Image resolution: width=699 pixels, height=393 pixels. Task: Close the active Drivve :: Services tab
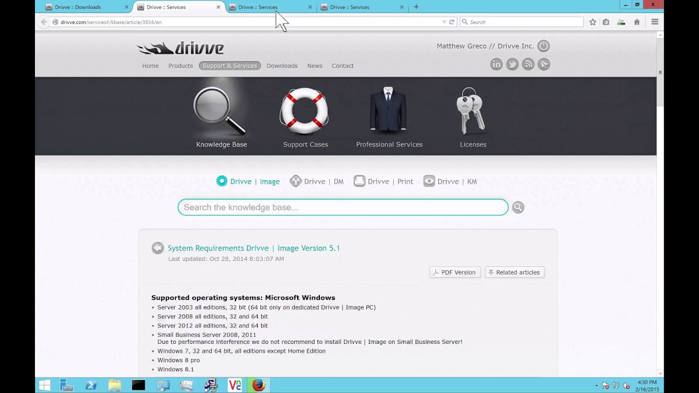218,7
